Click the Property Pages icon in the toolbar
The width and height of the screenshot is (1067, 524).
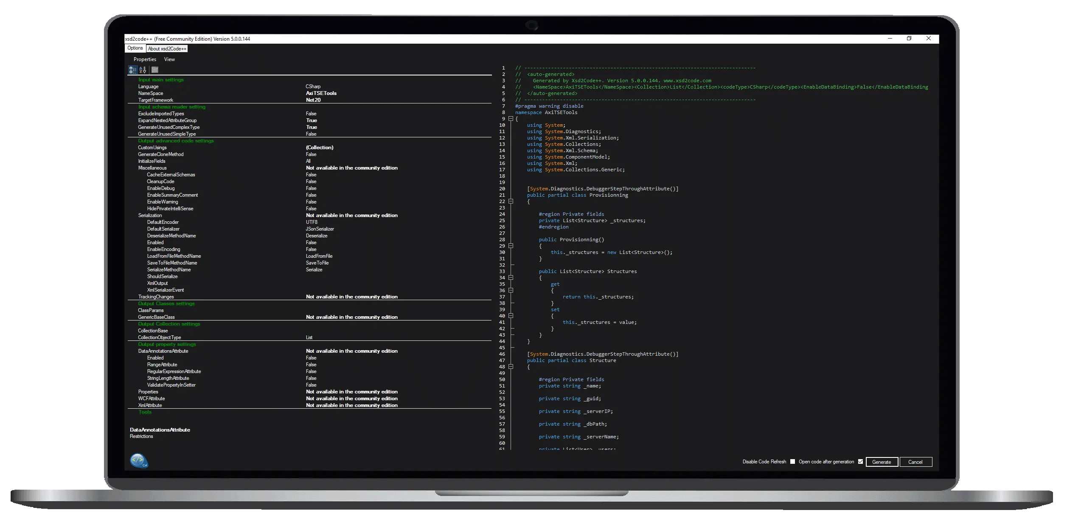click(154, 70)
